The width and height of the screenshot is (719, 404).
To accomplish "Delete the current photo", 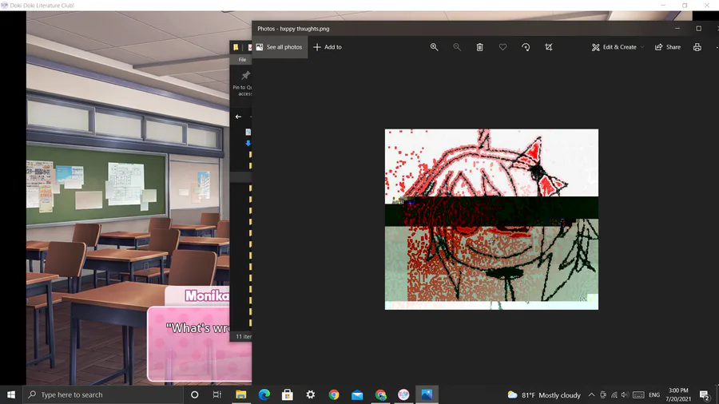I will pos(479,47).
